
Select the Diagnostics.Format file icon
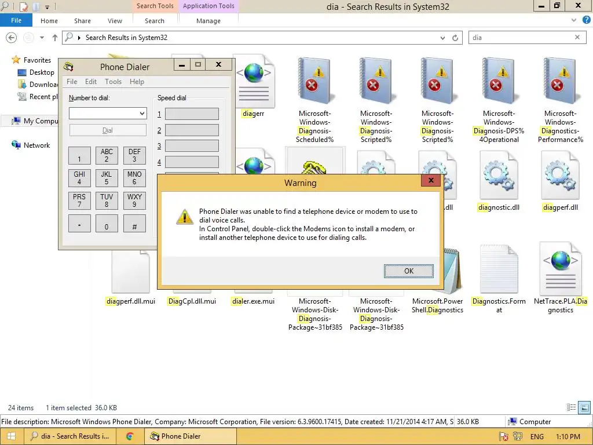(499, 269)
